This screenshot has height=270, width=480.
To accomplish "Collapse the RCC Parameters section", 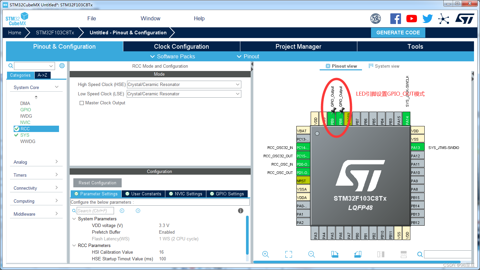I will [x=74, y=246].
